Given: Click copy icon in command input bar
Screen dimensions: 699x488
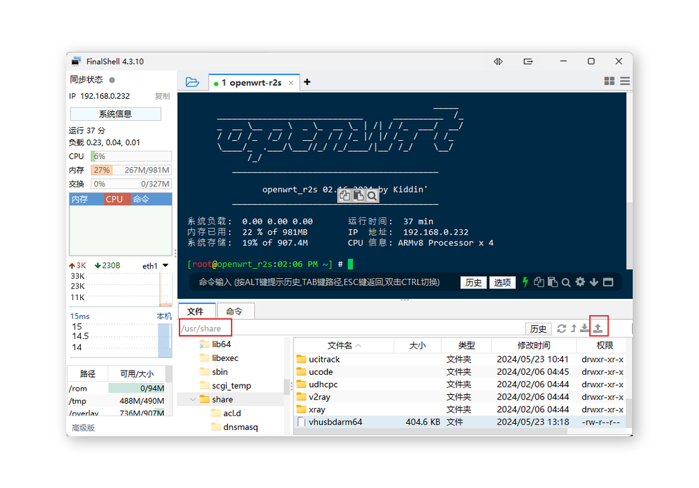Looking at the screenshot, I should click(x=539, y=282).
